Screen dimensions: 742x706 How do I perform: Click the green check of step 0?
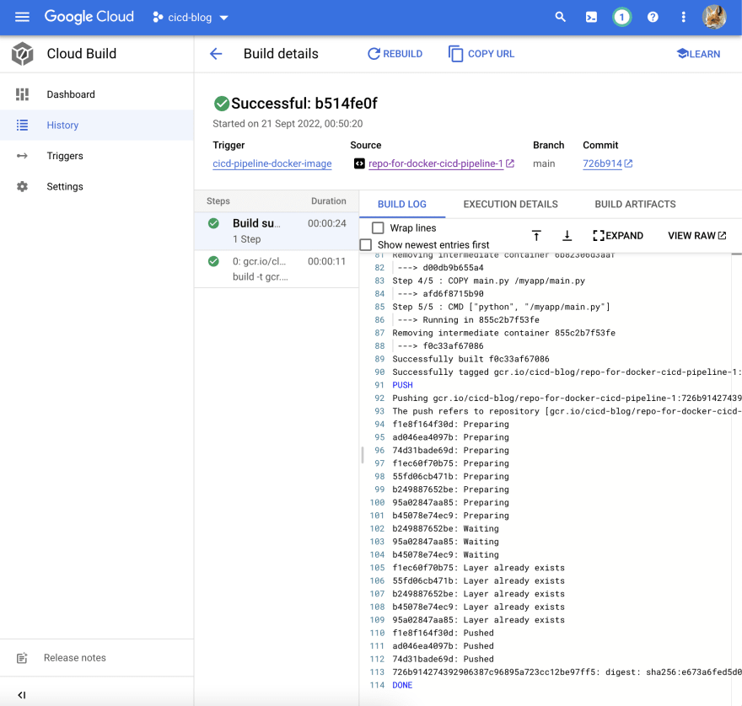(x=213, y=261)
